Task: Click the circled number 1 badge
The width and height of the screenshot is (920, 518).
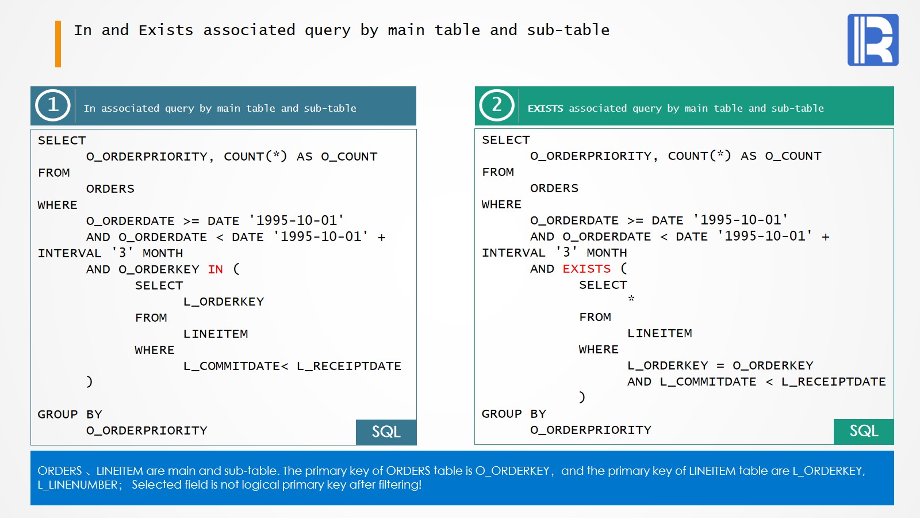Action: 53,105
